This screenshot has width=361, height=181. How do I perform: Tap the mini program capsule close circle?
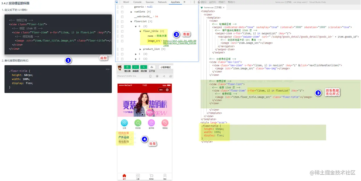(167, 90)
